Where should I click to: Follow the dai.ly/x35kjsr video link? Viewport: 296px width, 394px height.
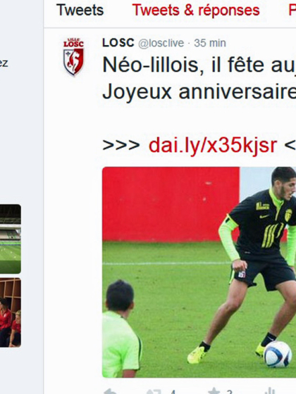click(x=213, y=145)
